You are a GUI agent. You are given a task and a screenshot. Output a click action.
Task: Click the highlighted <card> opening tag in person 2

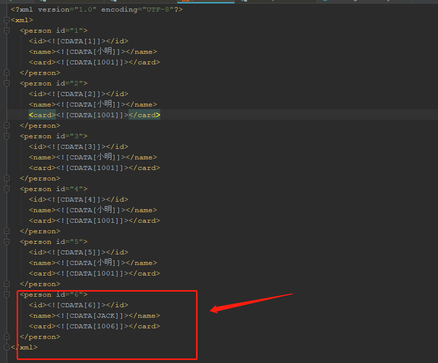(42, 115)
